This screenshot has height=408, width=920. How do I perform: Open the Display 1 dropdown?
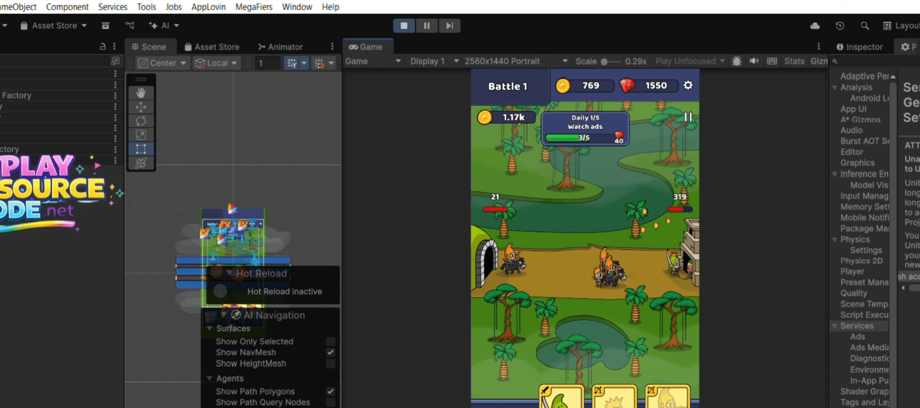click(x=434, y=61)
